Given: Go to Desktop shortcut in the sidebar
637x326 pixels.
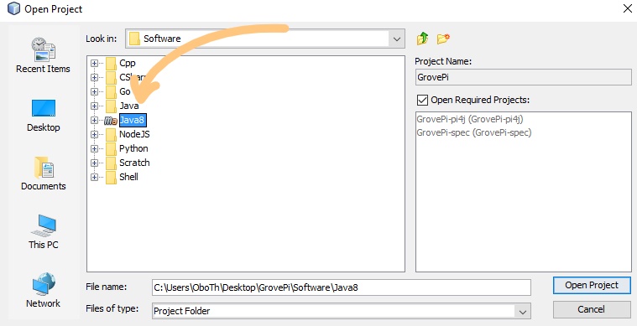Looking at the screenshot, I should pos(43,116).
